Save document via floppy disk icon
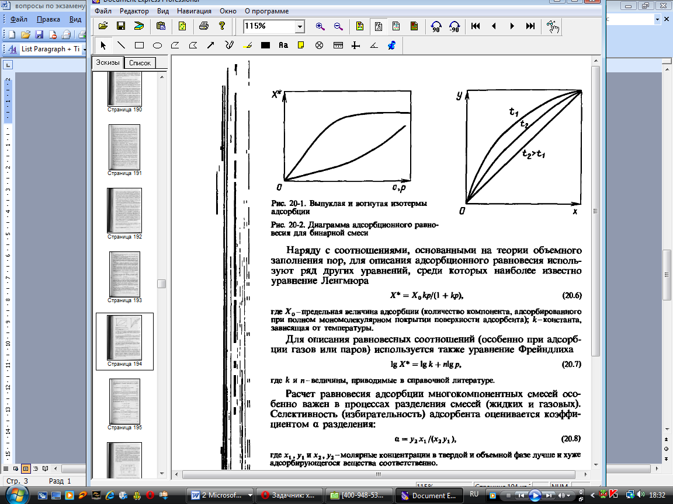This screenshot has width=673, height=504. [x=121, y=26]
